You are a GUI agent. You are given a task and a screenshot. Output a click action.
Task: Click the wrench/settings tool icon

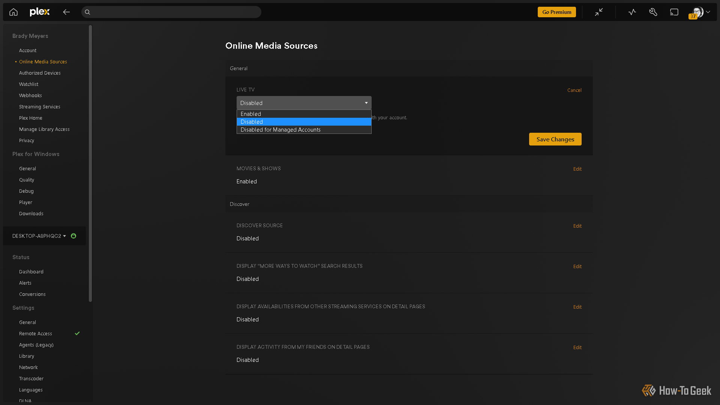pyautogui.click(x=653, y=12)
